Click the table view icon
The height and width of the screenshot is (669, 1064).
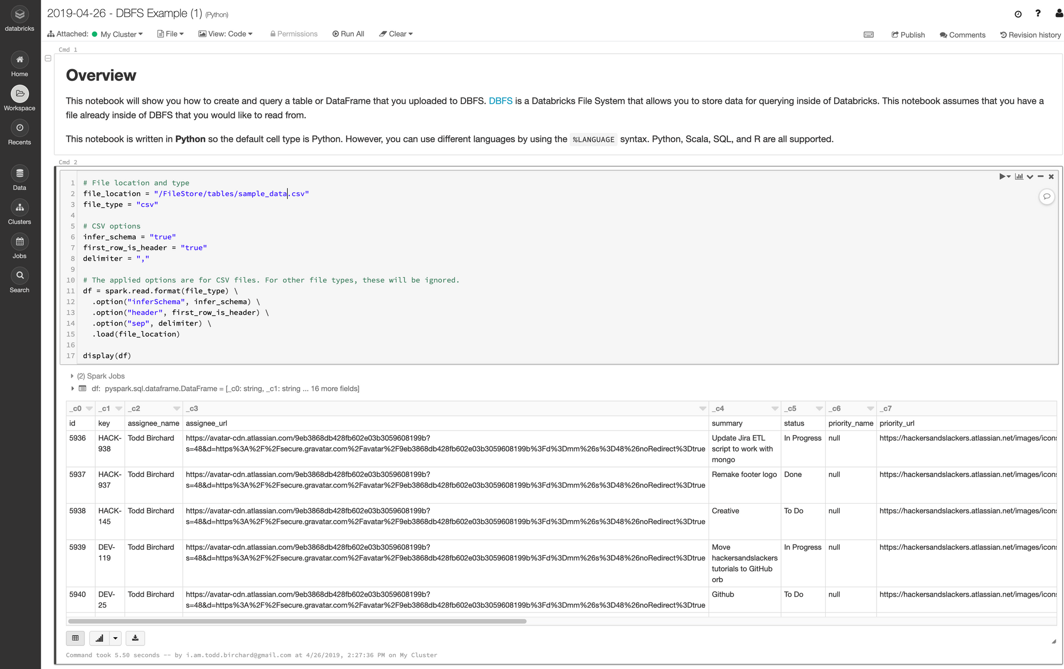pos(75,638)
